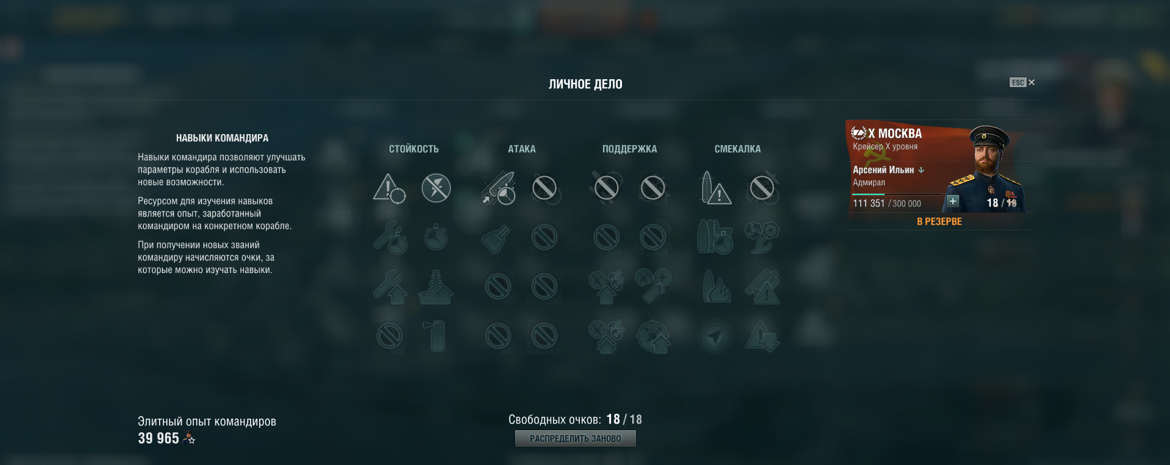The width and height of the screenshot is (1170, 465).
Task: Pick the compass arrow radio location skill
Action: click(x=715, y=336)
